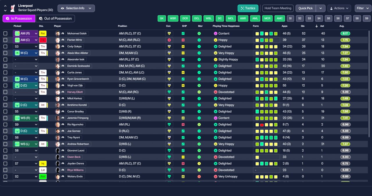372x196 pixels.
Task: Select the WBR position slot button
Action: [173, 18]
